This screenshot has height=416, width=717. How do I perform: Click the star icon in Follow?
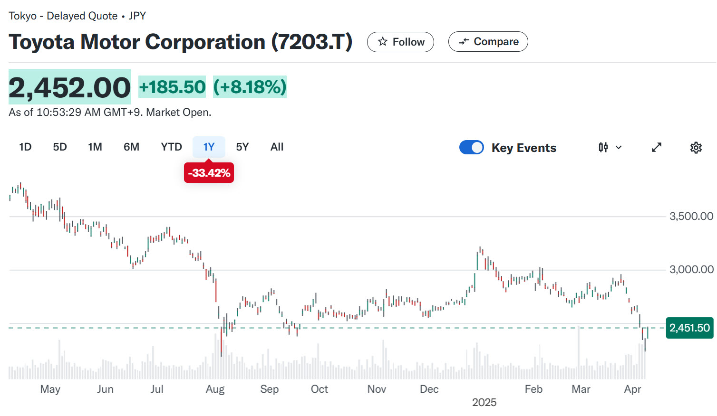(x=383, y=42)
